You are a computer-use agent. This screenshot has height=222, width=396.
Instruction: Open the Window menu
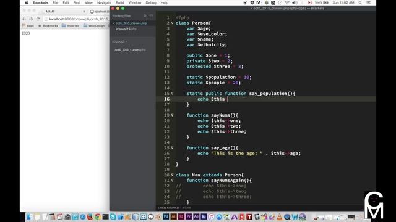click(x=135, y=2)
